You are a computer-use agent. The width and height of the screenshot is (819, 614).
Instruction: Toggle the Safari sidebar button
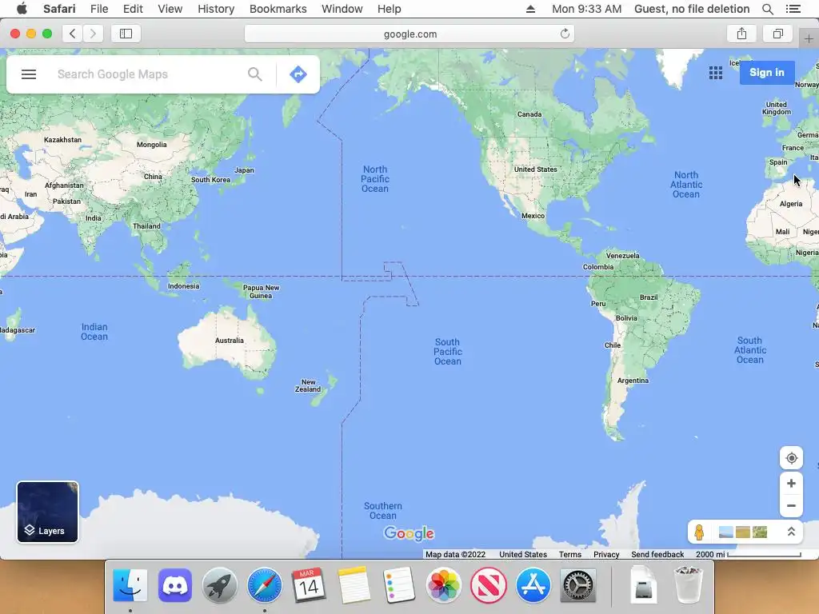(126, 34)
